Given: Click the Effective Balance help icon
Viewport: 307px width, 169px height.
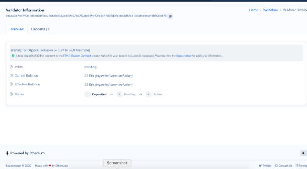Looking at the screenshot, I should pos(11,85).
